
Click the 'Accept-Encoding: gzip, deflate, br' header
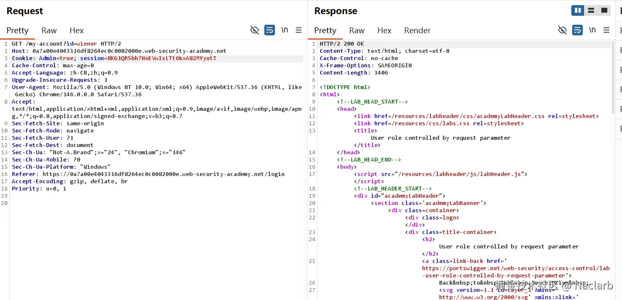[x=69, y=181]
